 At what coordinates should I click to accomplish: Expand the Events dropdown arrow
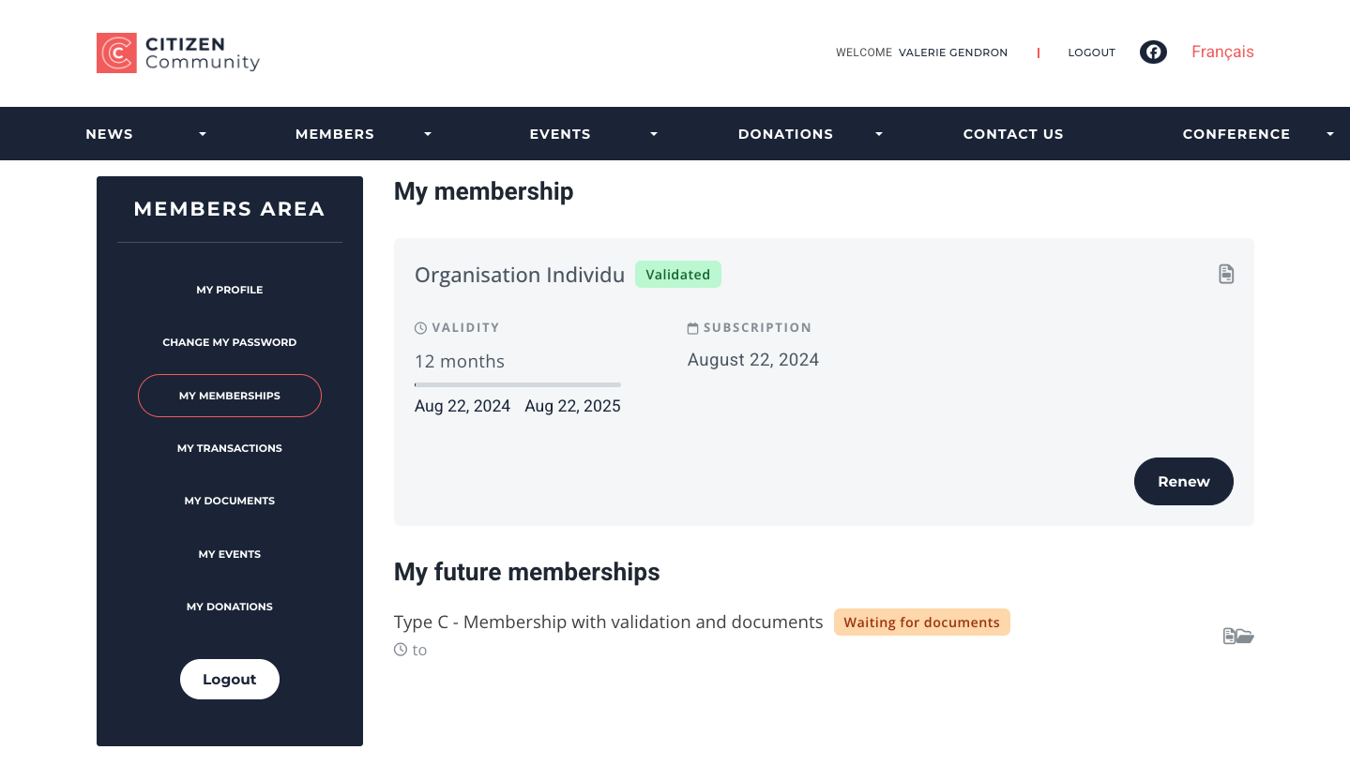point(654,134)
